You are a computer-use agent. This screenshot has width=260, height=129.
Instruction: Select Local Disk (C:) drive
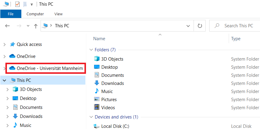115,126
